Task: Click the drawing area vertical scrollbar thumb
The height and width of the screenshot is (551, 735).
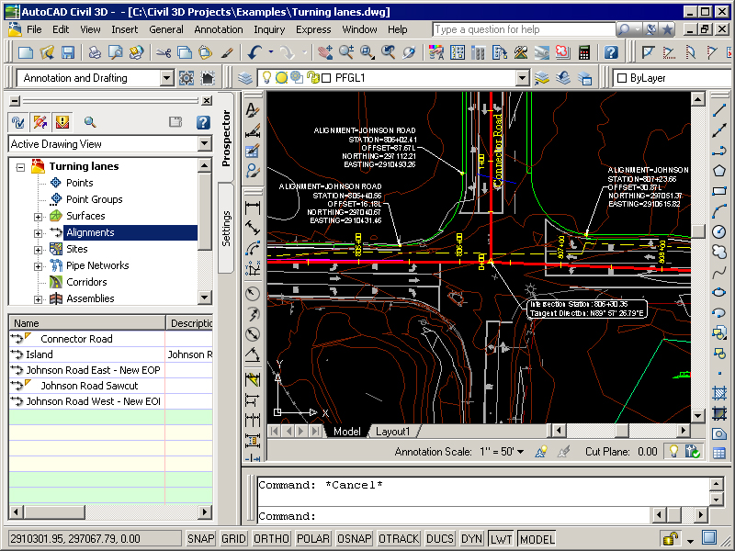Action: pos(697,231)
